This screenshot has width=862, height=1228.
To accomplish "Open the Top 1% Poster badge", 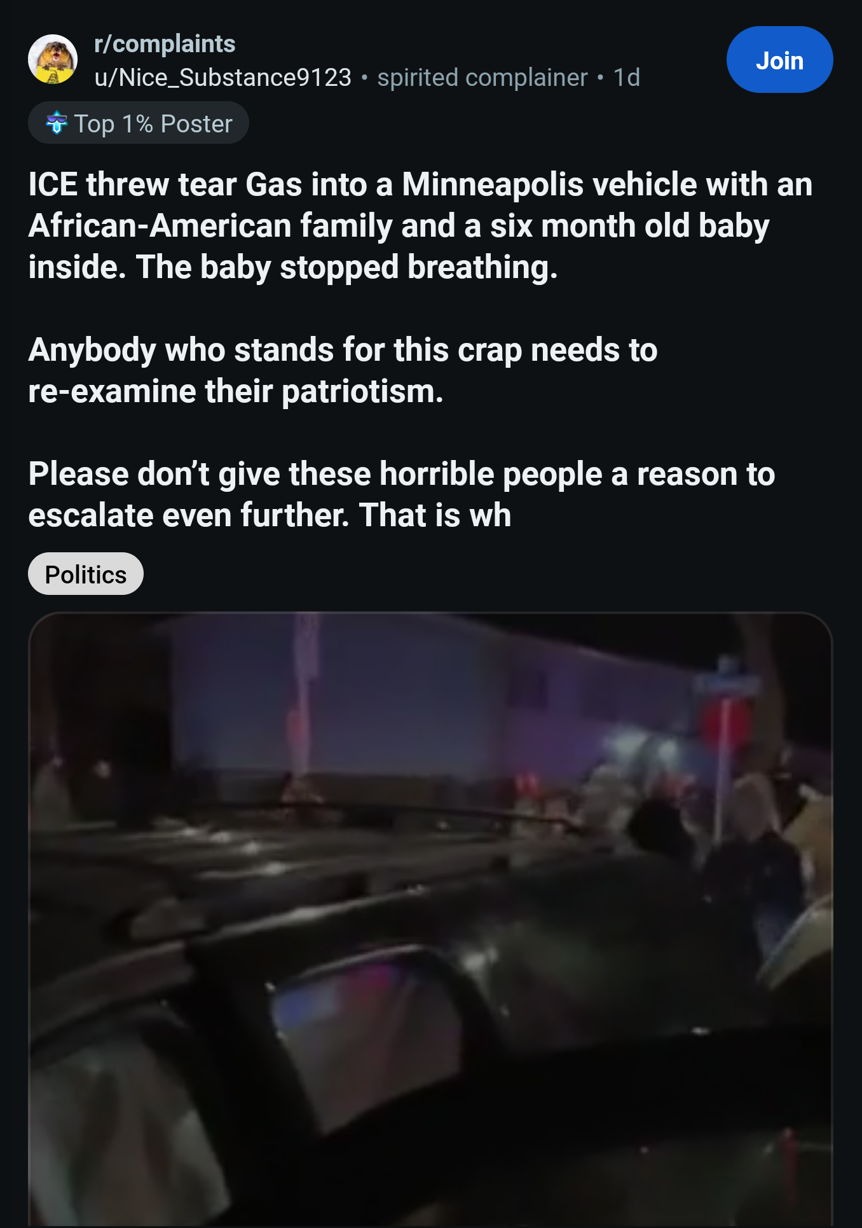I will point(139,123).
